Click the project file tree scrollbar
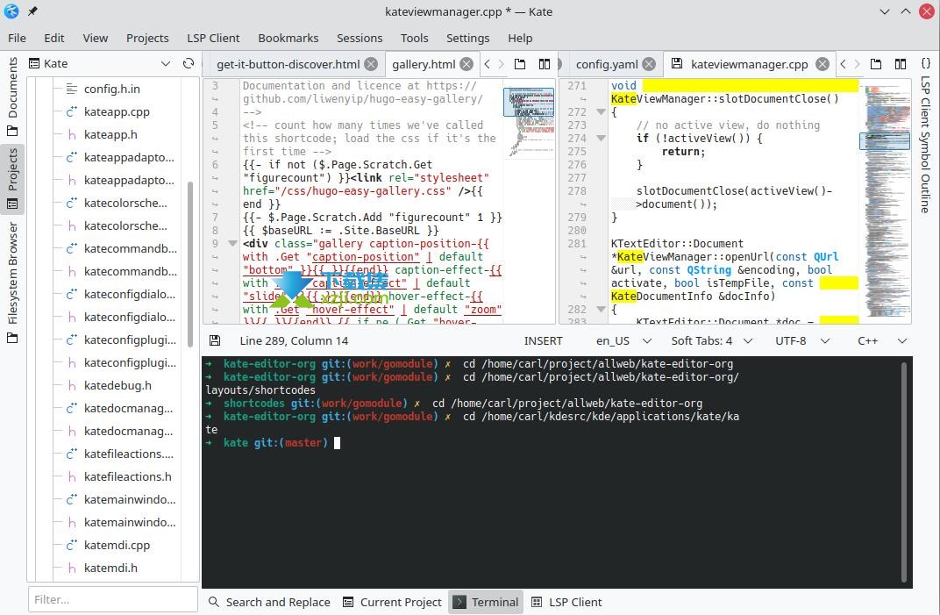 190,264
